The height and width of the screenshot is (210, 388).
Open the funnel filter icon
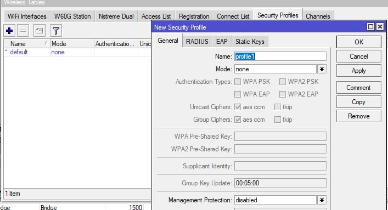tap(56, 31)
